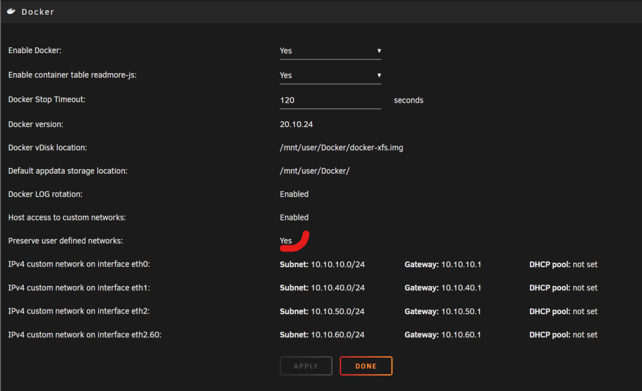Screen dimensions: 642x391
Task: Click the gateway 10.10.50.1 value
Action: (461, 312)
